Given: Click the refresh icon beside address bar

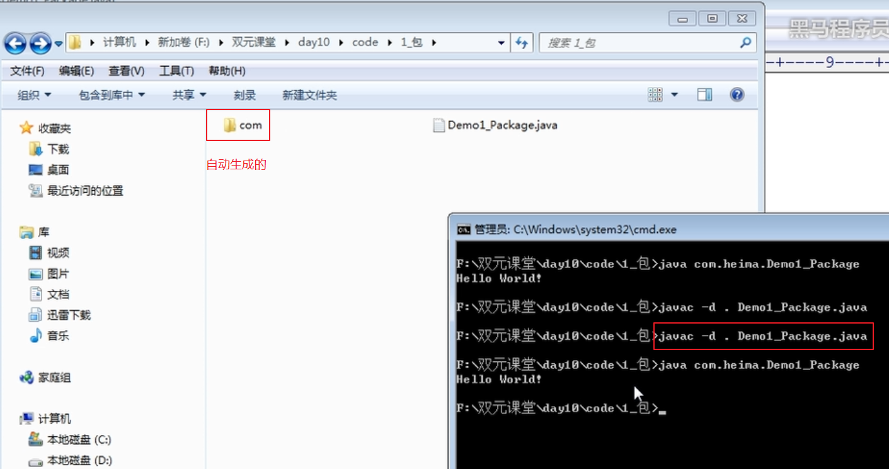Looking at the screenshot, I should (x=521, y=43).
